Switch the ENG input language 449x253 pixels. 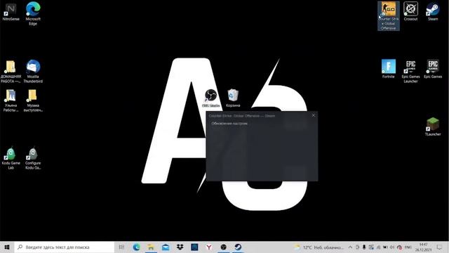click(408, 247)
